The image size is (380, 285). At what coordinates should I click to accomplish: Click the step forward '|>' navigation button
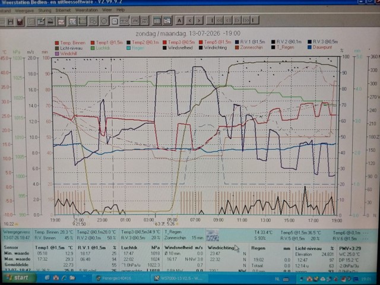click(x=237, y=20)
